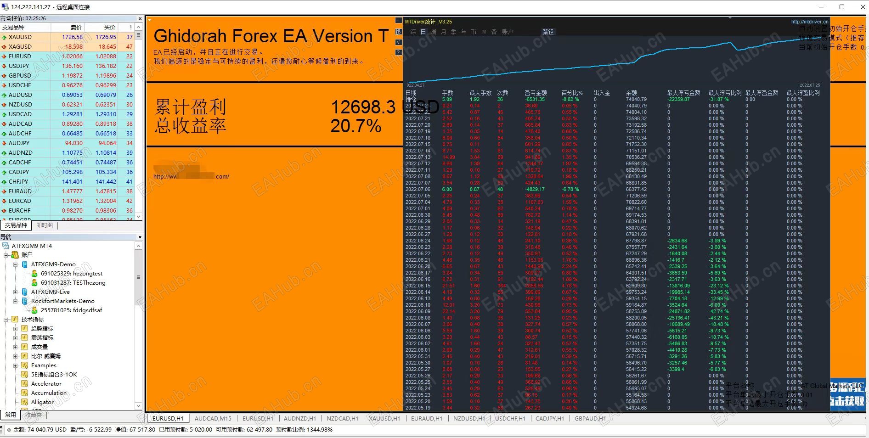Switch to the 收藏夹 favorites tab
869x438 pixels.
[34, 415]
